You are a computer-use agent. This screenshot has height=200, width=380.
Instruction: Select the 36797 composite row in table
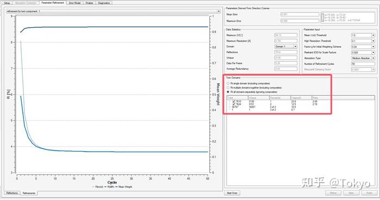coord(301,107)
